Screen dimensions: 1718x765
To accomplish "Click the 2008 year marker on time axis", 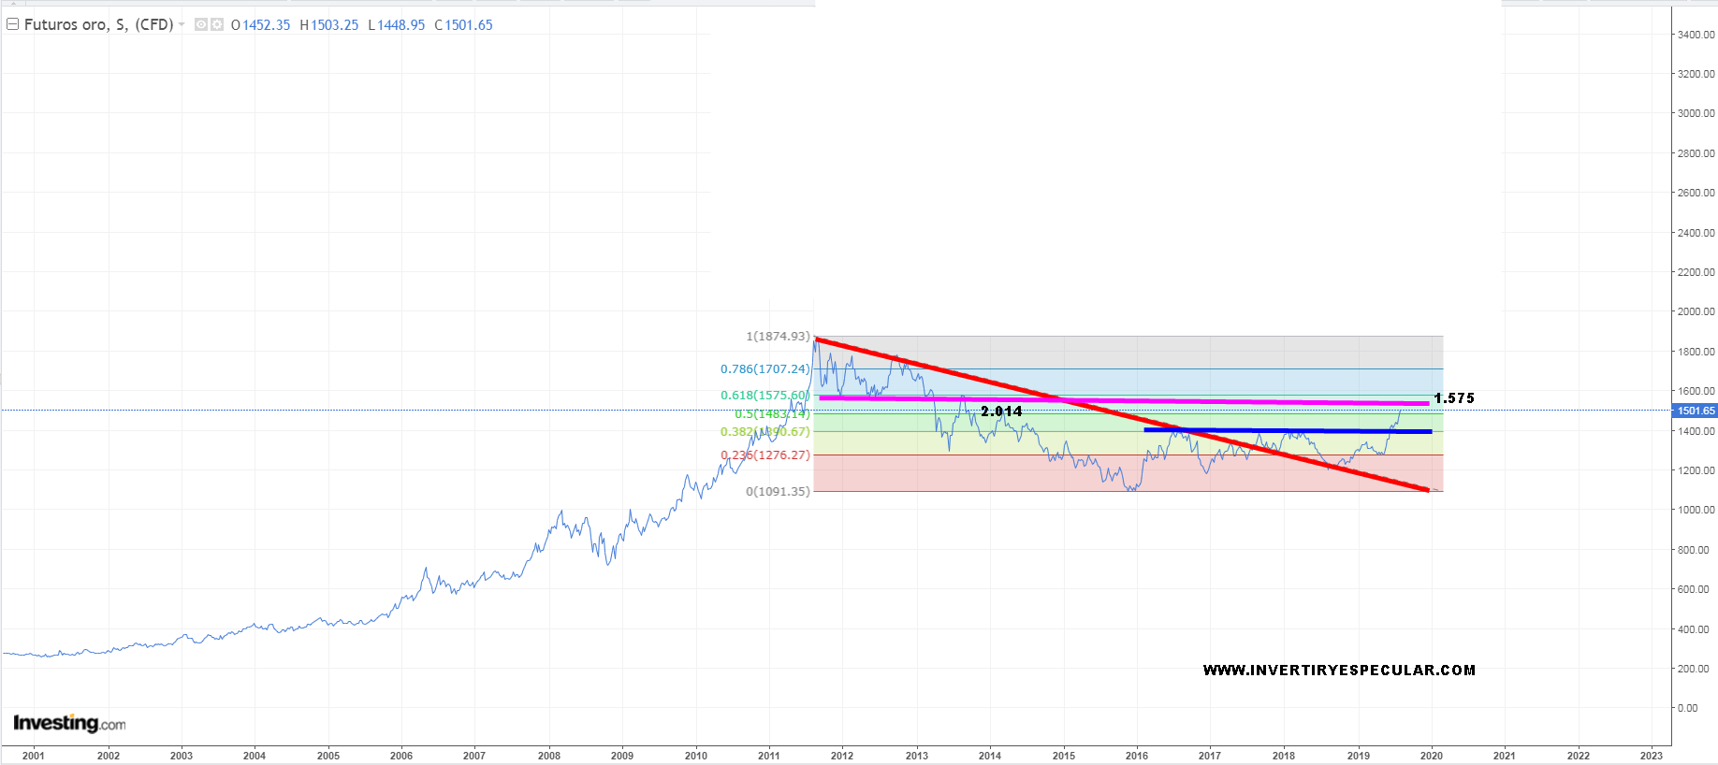I will (549, 756).
